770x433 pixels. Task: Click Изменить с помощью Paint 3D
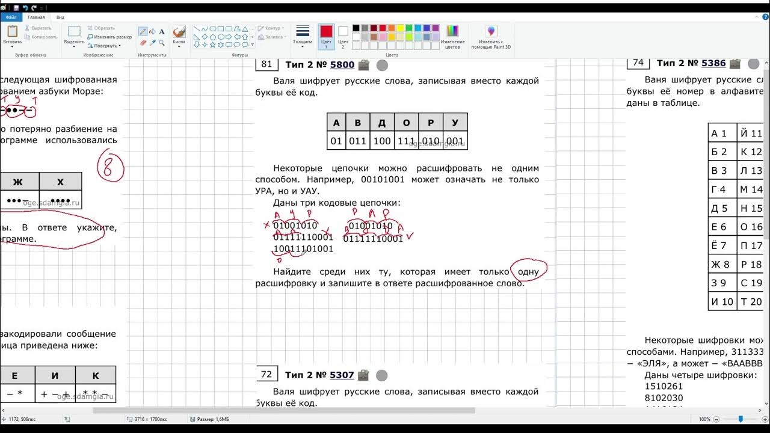491,38
